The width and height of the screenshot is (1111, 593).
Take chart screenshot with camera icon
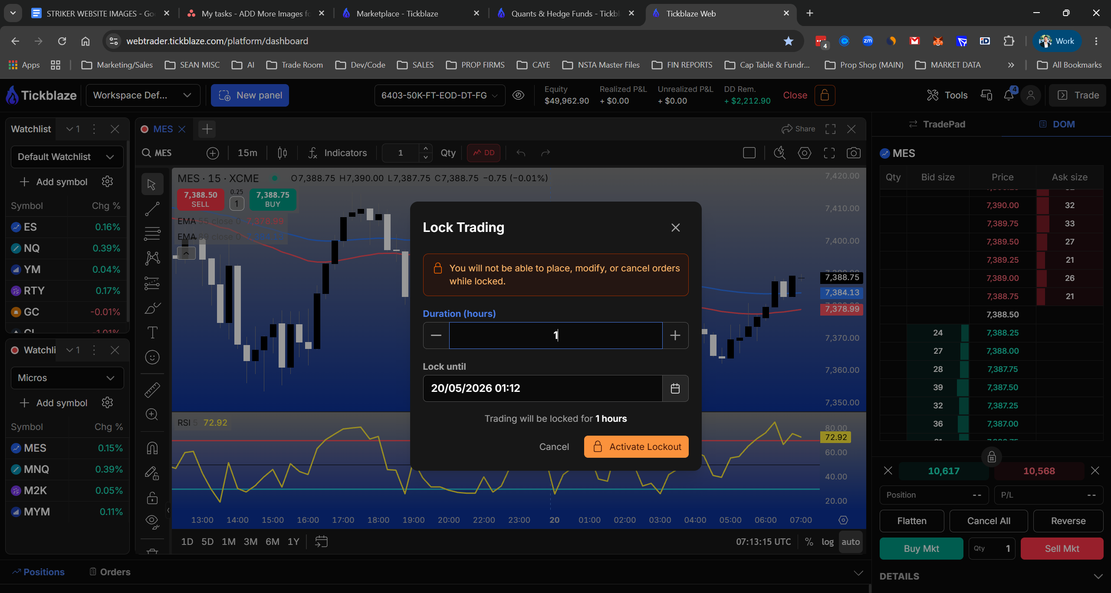[853, 153]
